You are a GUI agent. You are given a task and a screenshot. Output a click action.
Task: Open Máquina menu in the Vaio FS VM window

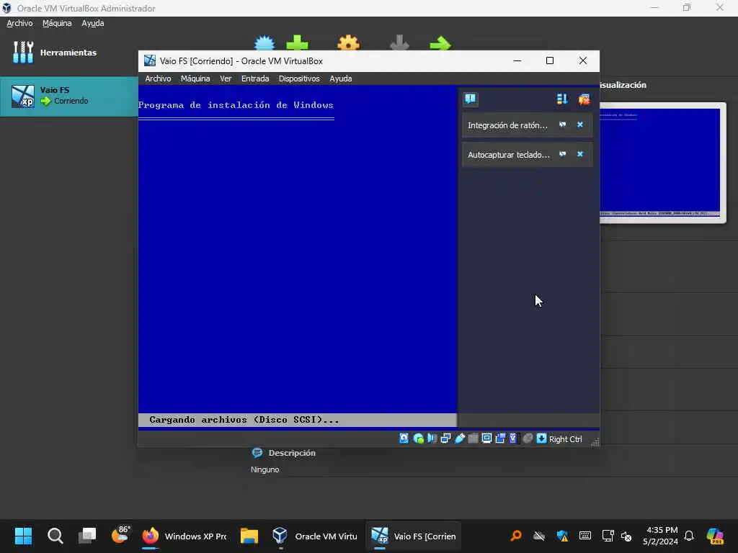[195, 78]
